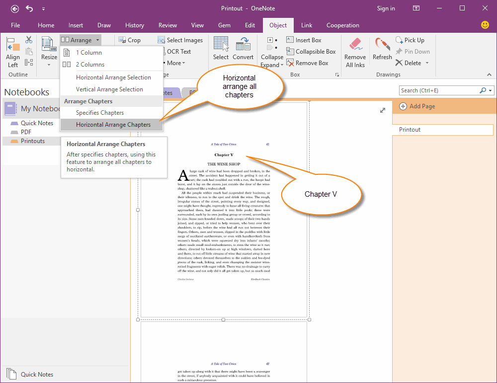This screenshot has height=383, width=497.
Task: Open the Edit tab
Action: 250,25
